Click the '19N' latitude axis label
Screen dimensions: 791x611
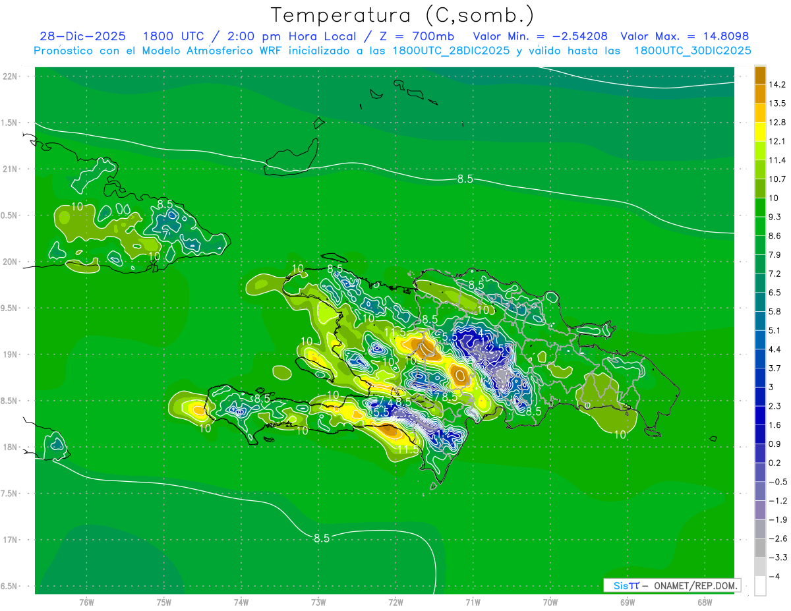pyautogui.click(x=11, y=354)
